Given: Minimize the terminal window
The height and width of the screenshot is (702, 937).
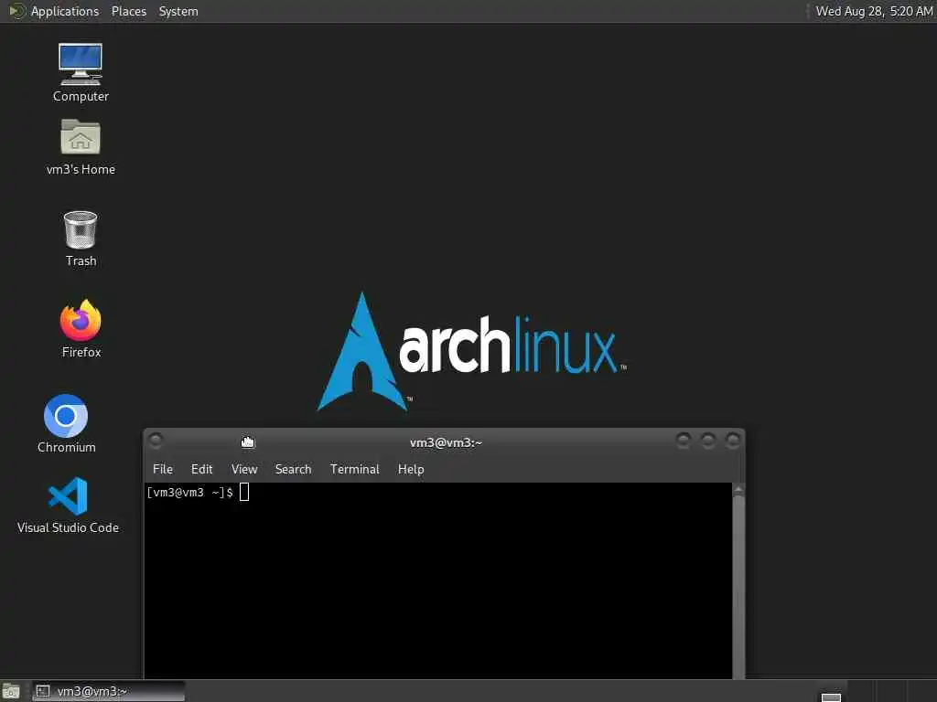Looking at the screenshot, I should pos(683,441).
